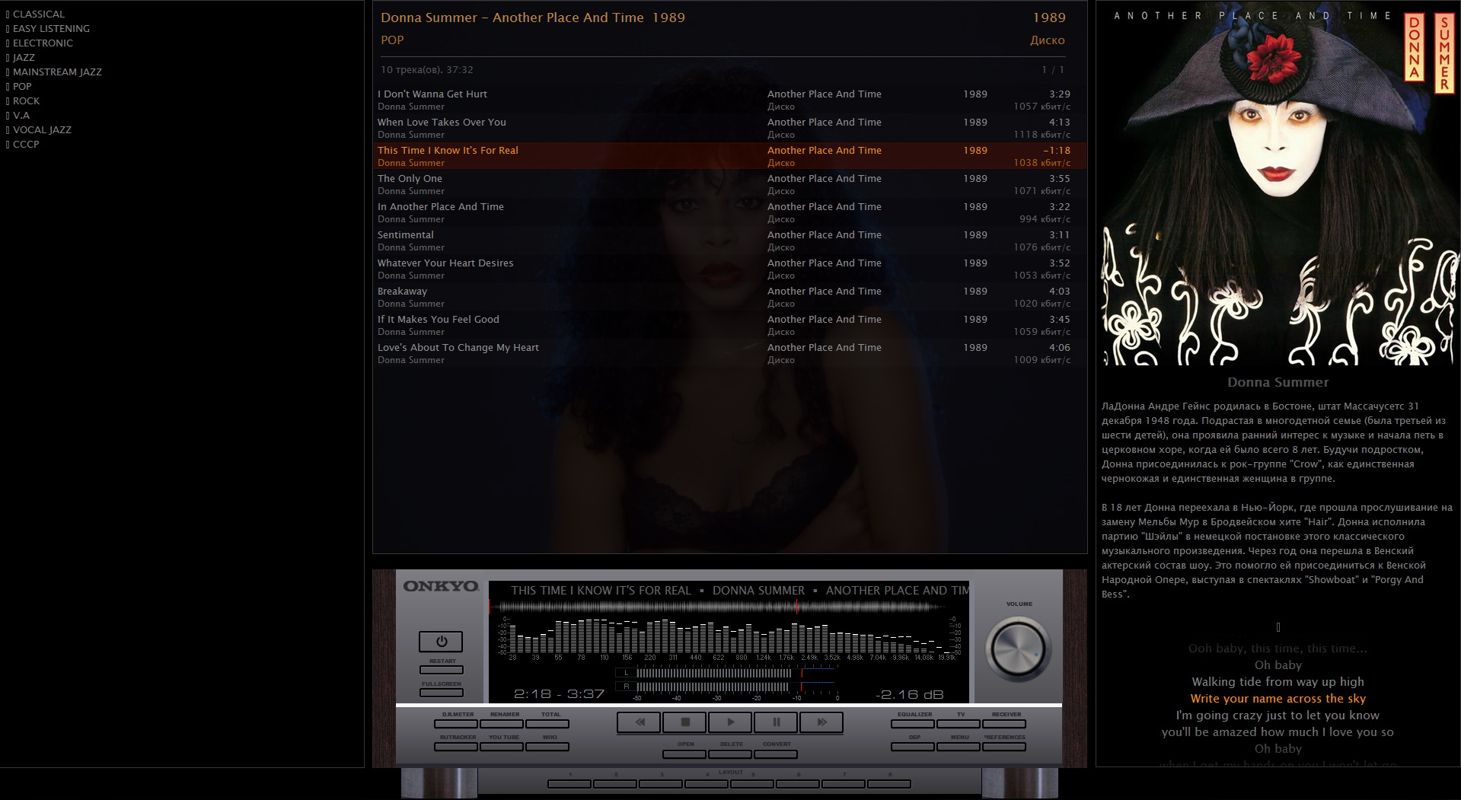Viewport: 1461px width, 800px height.
Task: Skip to the next track
Action: (x=821, y=722)
